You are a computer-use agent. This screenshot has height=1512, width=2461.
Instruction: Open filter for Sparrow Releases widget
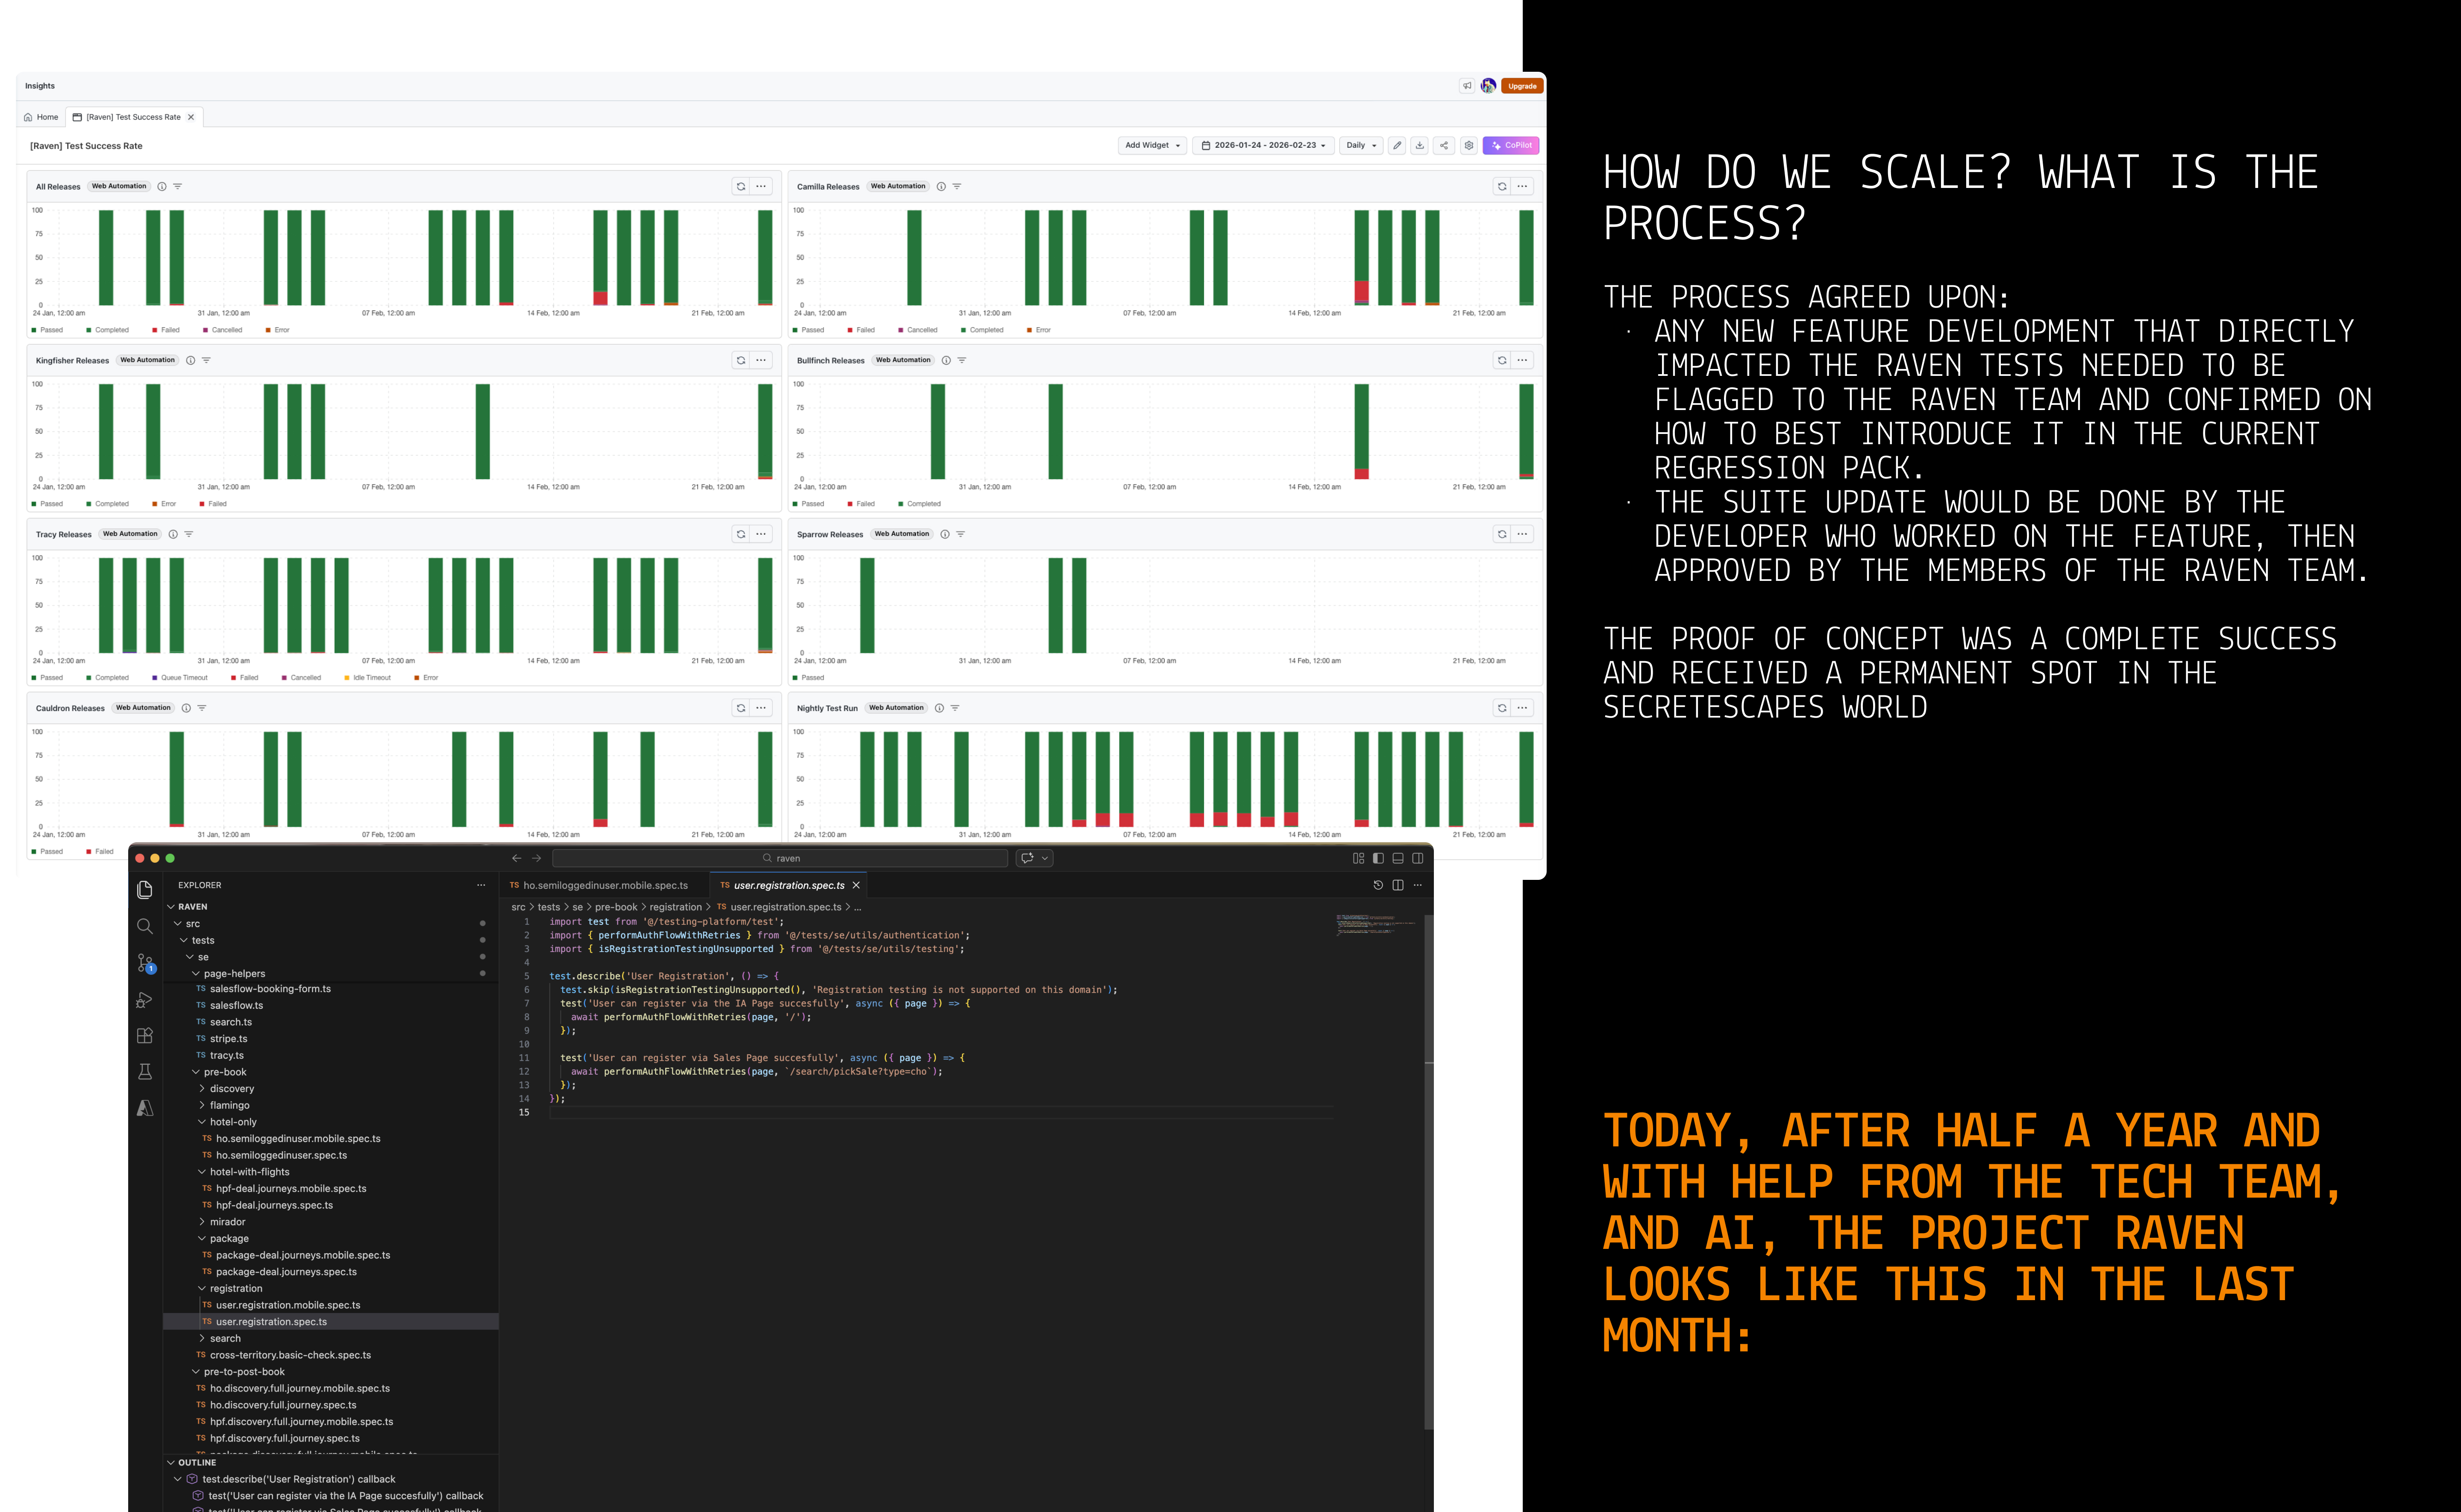pyautogui.click(x=961, y=534)
